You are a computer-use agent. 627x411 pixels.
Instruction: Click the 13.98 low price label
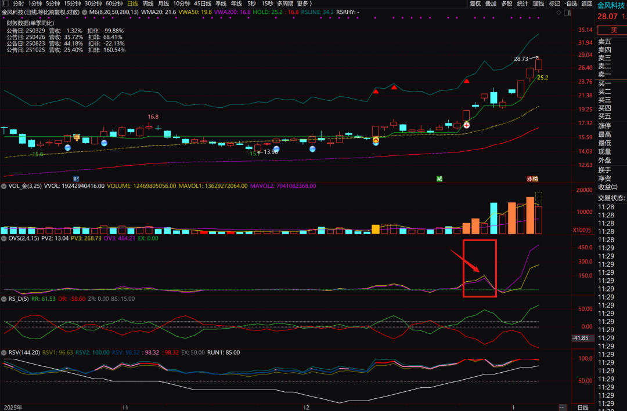271,152
